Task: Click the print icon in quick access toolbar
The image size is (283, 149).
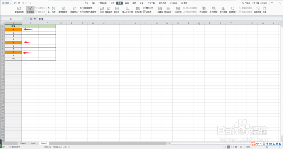Action: (19, 3)
